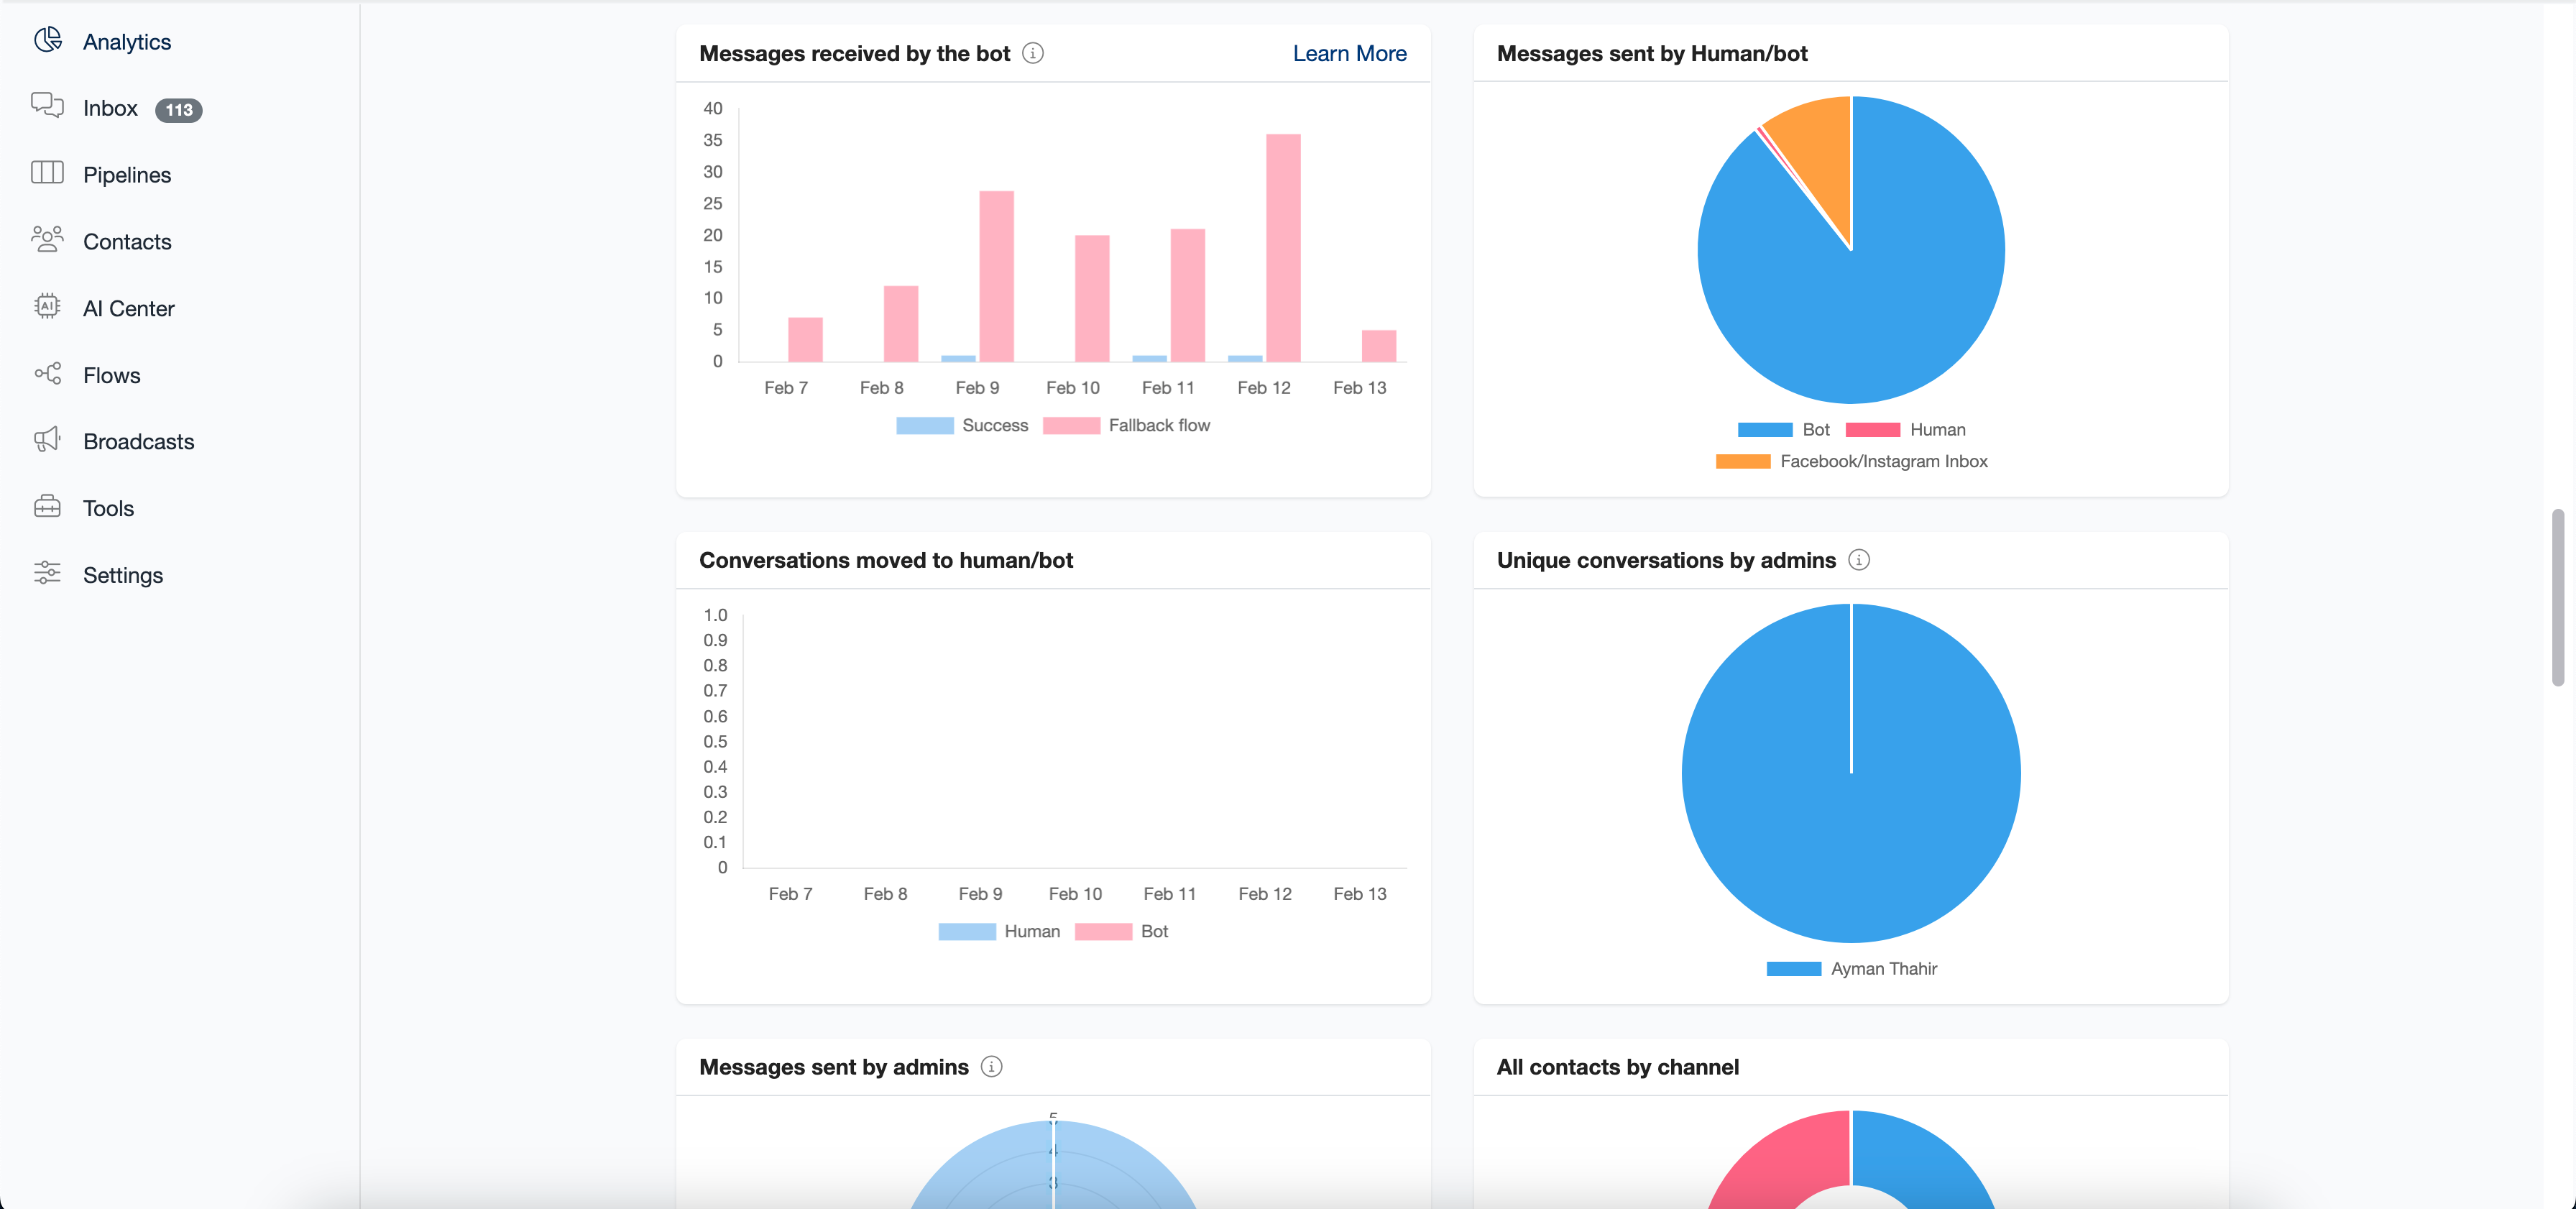Click the Inbox 113 unread badge

tap(178, 110)
